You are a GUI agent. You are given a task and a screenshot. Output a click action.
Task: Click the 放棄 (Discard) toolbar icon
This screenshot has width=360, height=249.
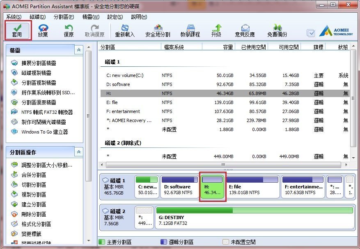43,30
